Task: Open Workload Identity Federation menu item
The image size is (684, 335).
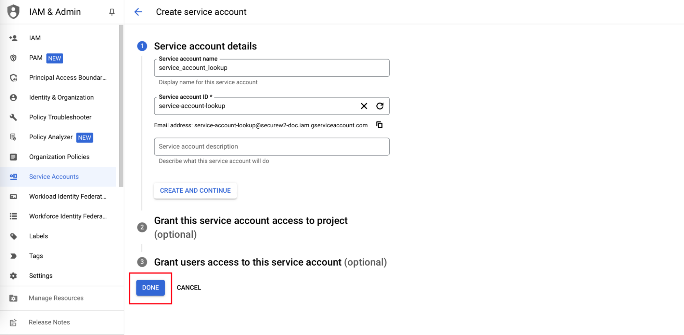Action: (67, 196)
